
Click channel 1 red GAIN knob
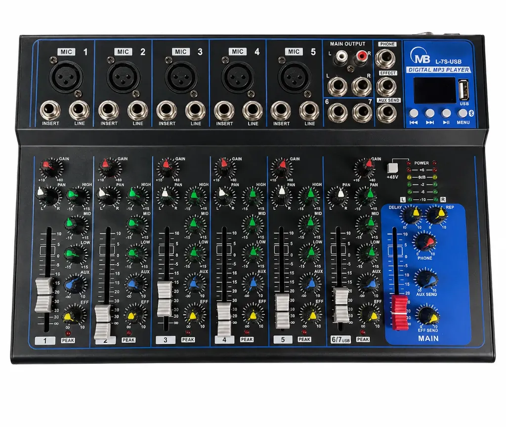click(51, 168)
